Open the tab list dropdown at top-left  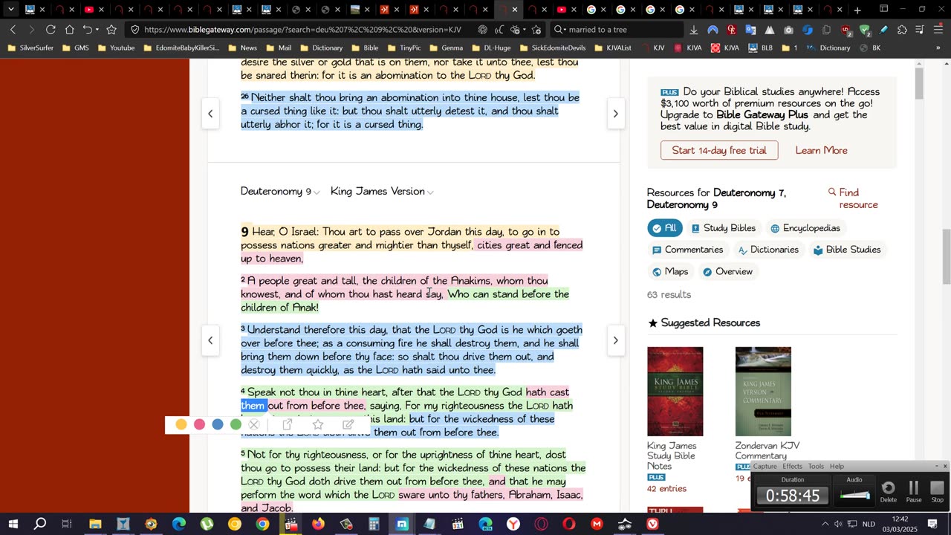click(10, 10)
